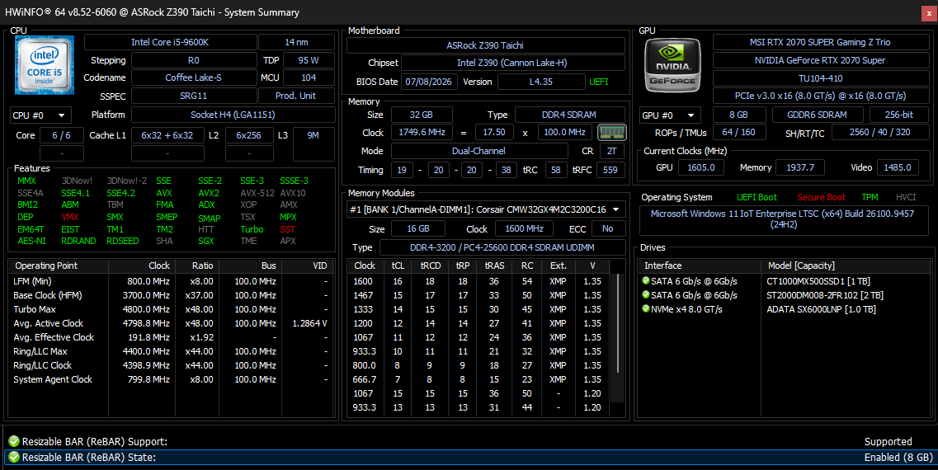Close the System Summary window
Image resolution: width=938 pixels, height=470 pixels.
coord(929,13)
